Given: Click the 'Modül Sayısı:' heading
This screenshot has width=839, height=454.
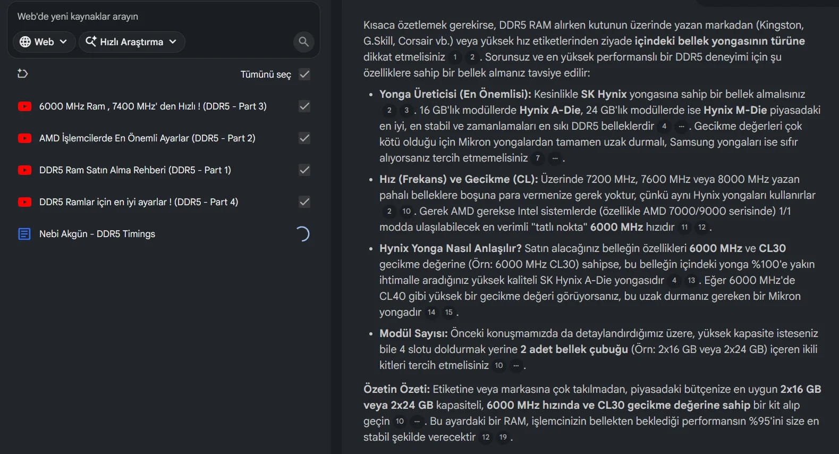Looking at the screenshot, I should [413, 333].
